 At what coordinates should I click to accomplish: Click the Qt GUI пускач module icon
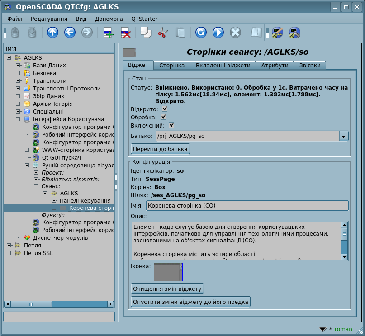point(36,157)
